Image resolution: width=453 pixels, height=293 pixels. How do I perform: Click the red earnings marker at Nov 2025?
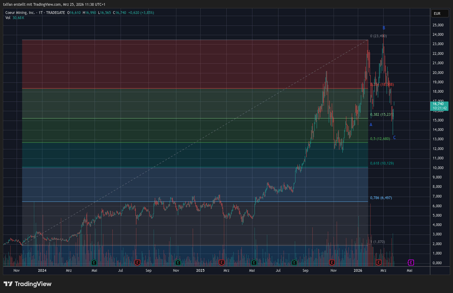[332, 262]
